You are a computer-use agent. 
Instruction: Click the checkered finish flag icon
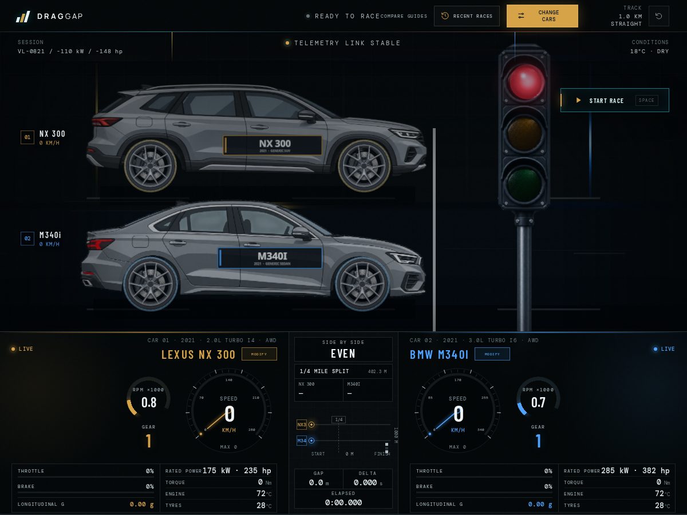[x=387, y=448]
